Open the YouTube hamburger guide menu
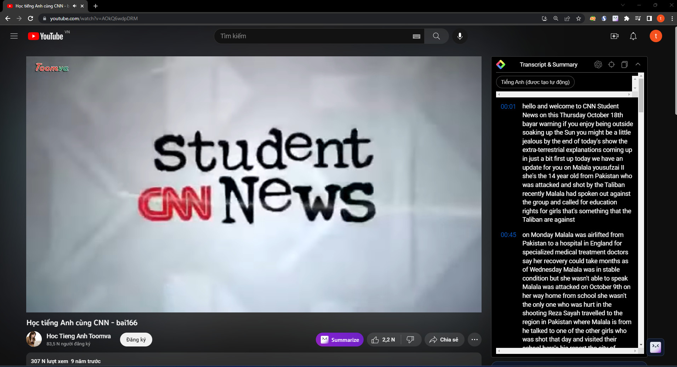The image size is (677, 367). point(14,36)
